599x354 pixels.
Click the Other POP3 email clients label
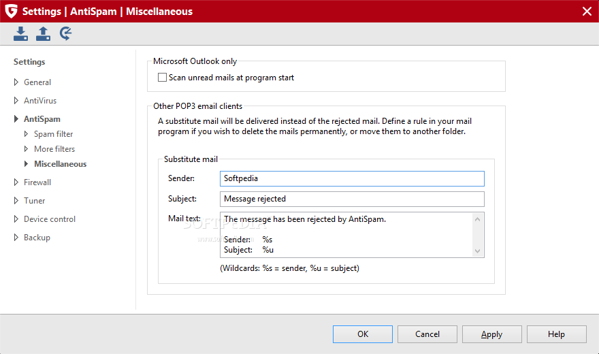(x=198, y=106)
